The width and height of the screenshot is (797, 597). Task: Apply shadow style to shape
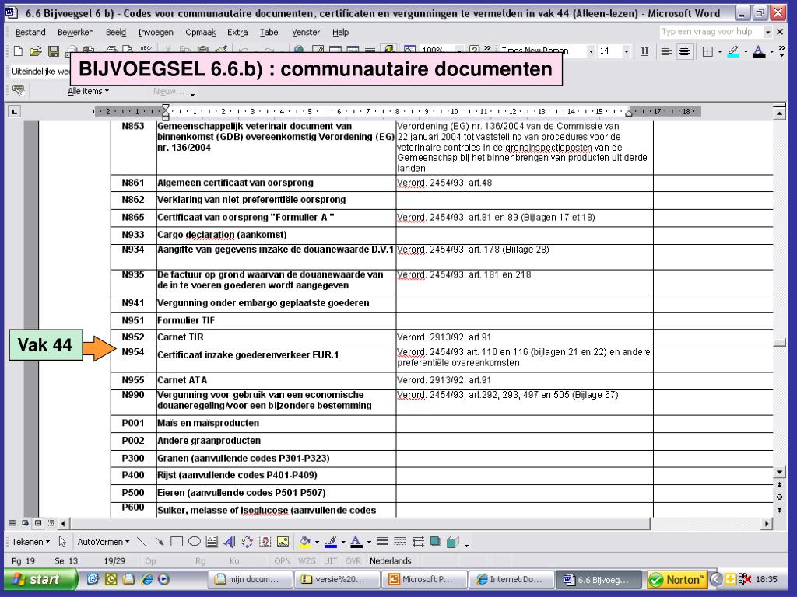pos(435,542)
